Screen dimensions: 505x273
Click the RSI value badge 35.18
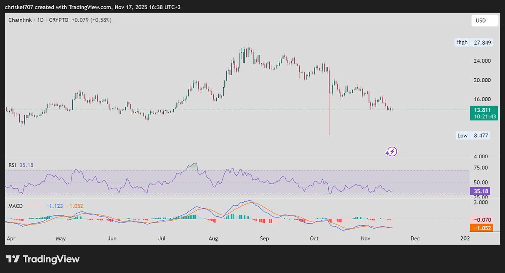tap(481, 191)
